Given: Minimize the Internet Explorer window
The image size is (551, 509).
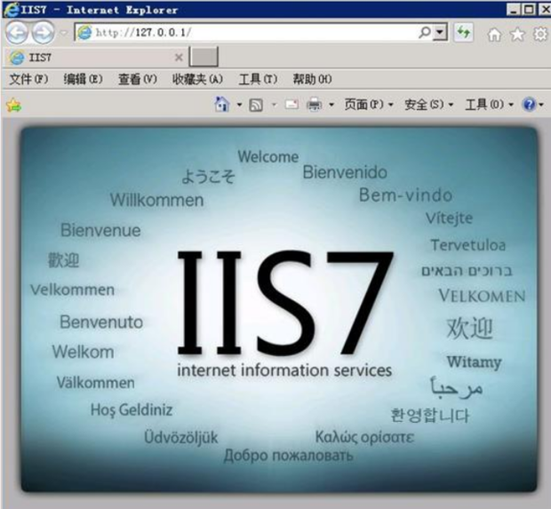Looking at the screenshot, I should pos(513,9).
